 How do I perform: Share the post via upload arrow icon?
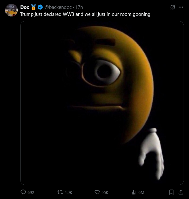coord(181,192)
